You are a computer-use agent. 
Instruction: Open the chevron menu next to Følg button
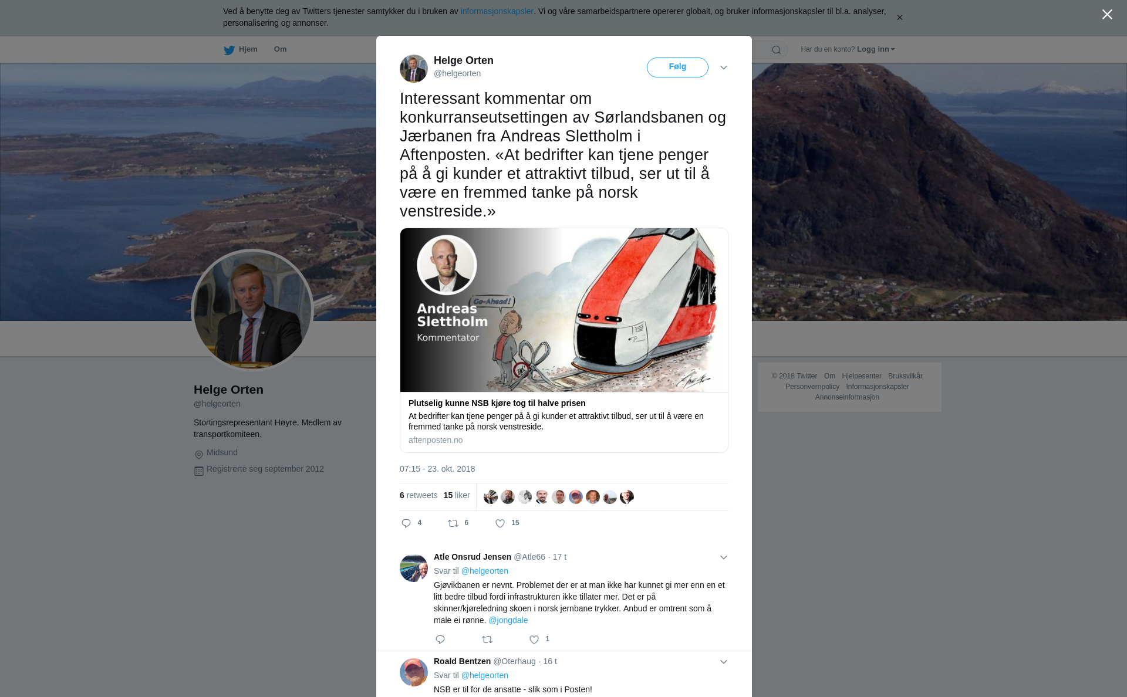[x=724, y=67]
